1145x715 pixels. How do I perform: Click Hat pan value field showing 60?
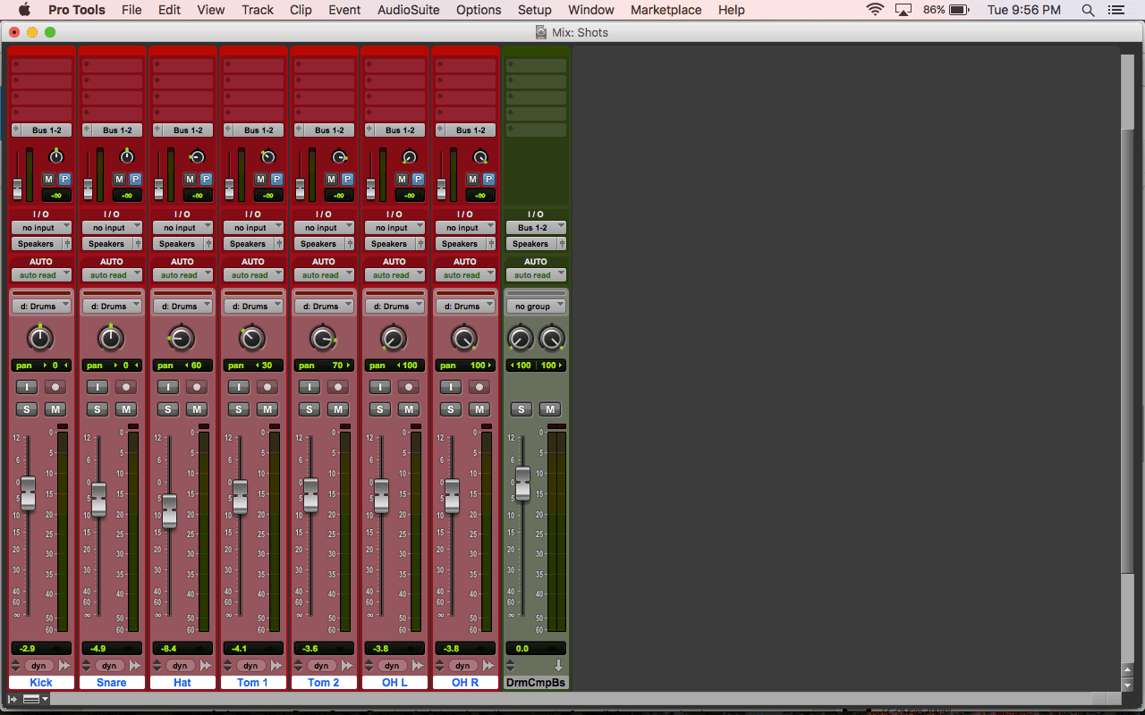pyautogui.click(x=182, y=366)
